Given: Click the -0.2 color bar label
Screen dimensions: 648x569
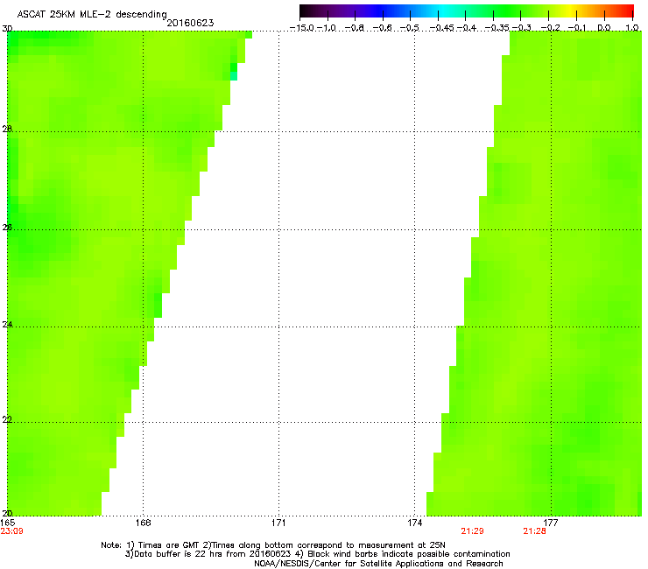Looking at the screenshot, I should coord(550,28).
